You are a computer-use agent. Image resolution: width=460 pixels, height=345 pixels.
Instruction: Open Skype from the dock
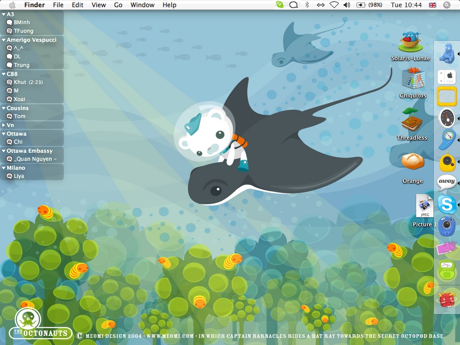[x=447, y=204]
